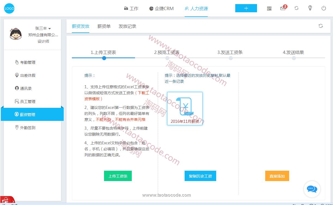Click the blue plus add button

[x=246, y=8]
